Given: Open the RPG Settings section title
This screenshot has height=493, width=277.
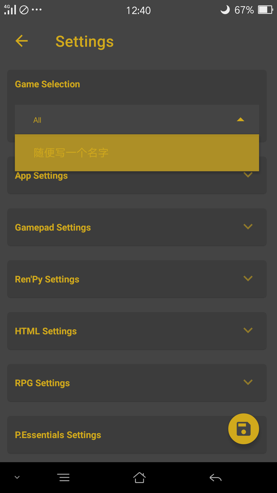Looking at the screenshot, I should pos(42,383).
